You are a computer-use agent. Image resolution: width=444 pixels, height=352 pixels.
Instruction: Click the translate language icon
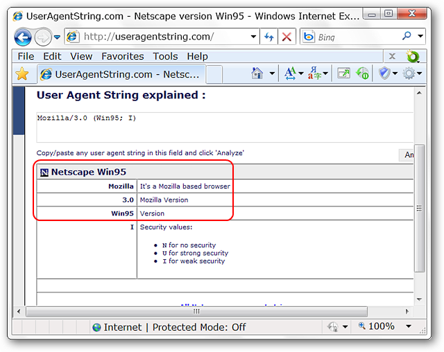click(x=314, y=73)
